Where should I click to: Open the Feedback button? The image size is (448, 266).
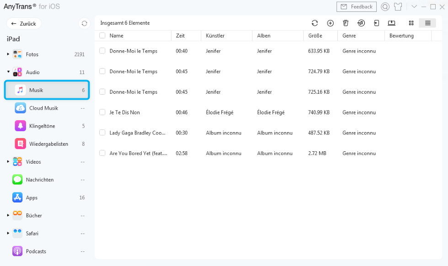[x=357, y=7]
